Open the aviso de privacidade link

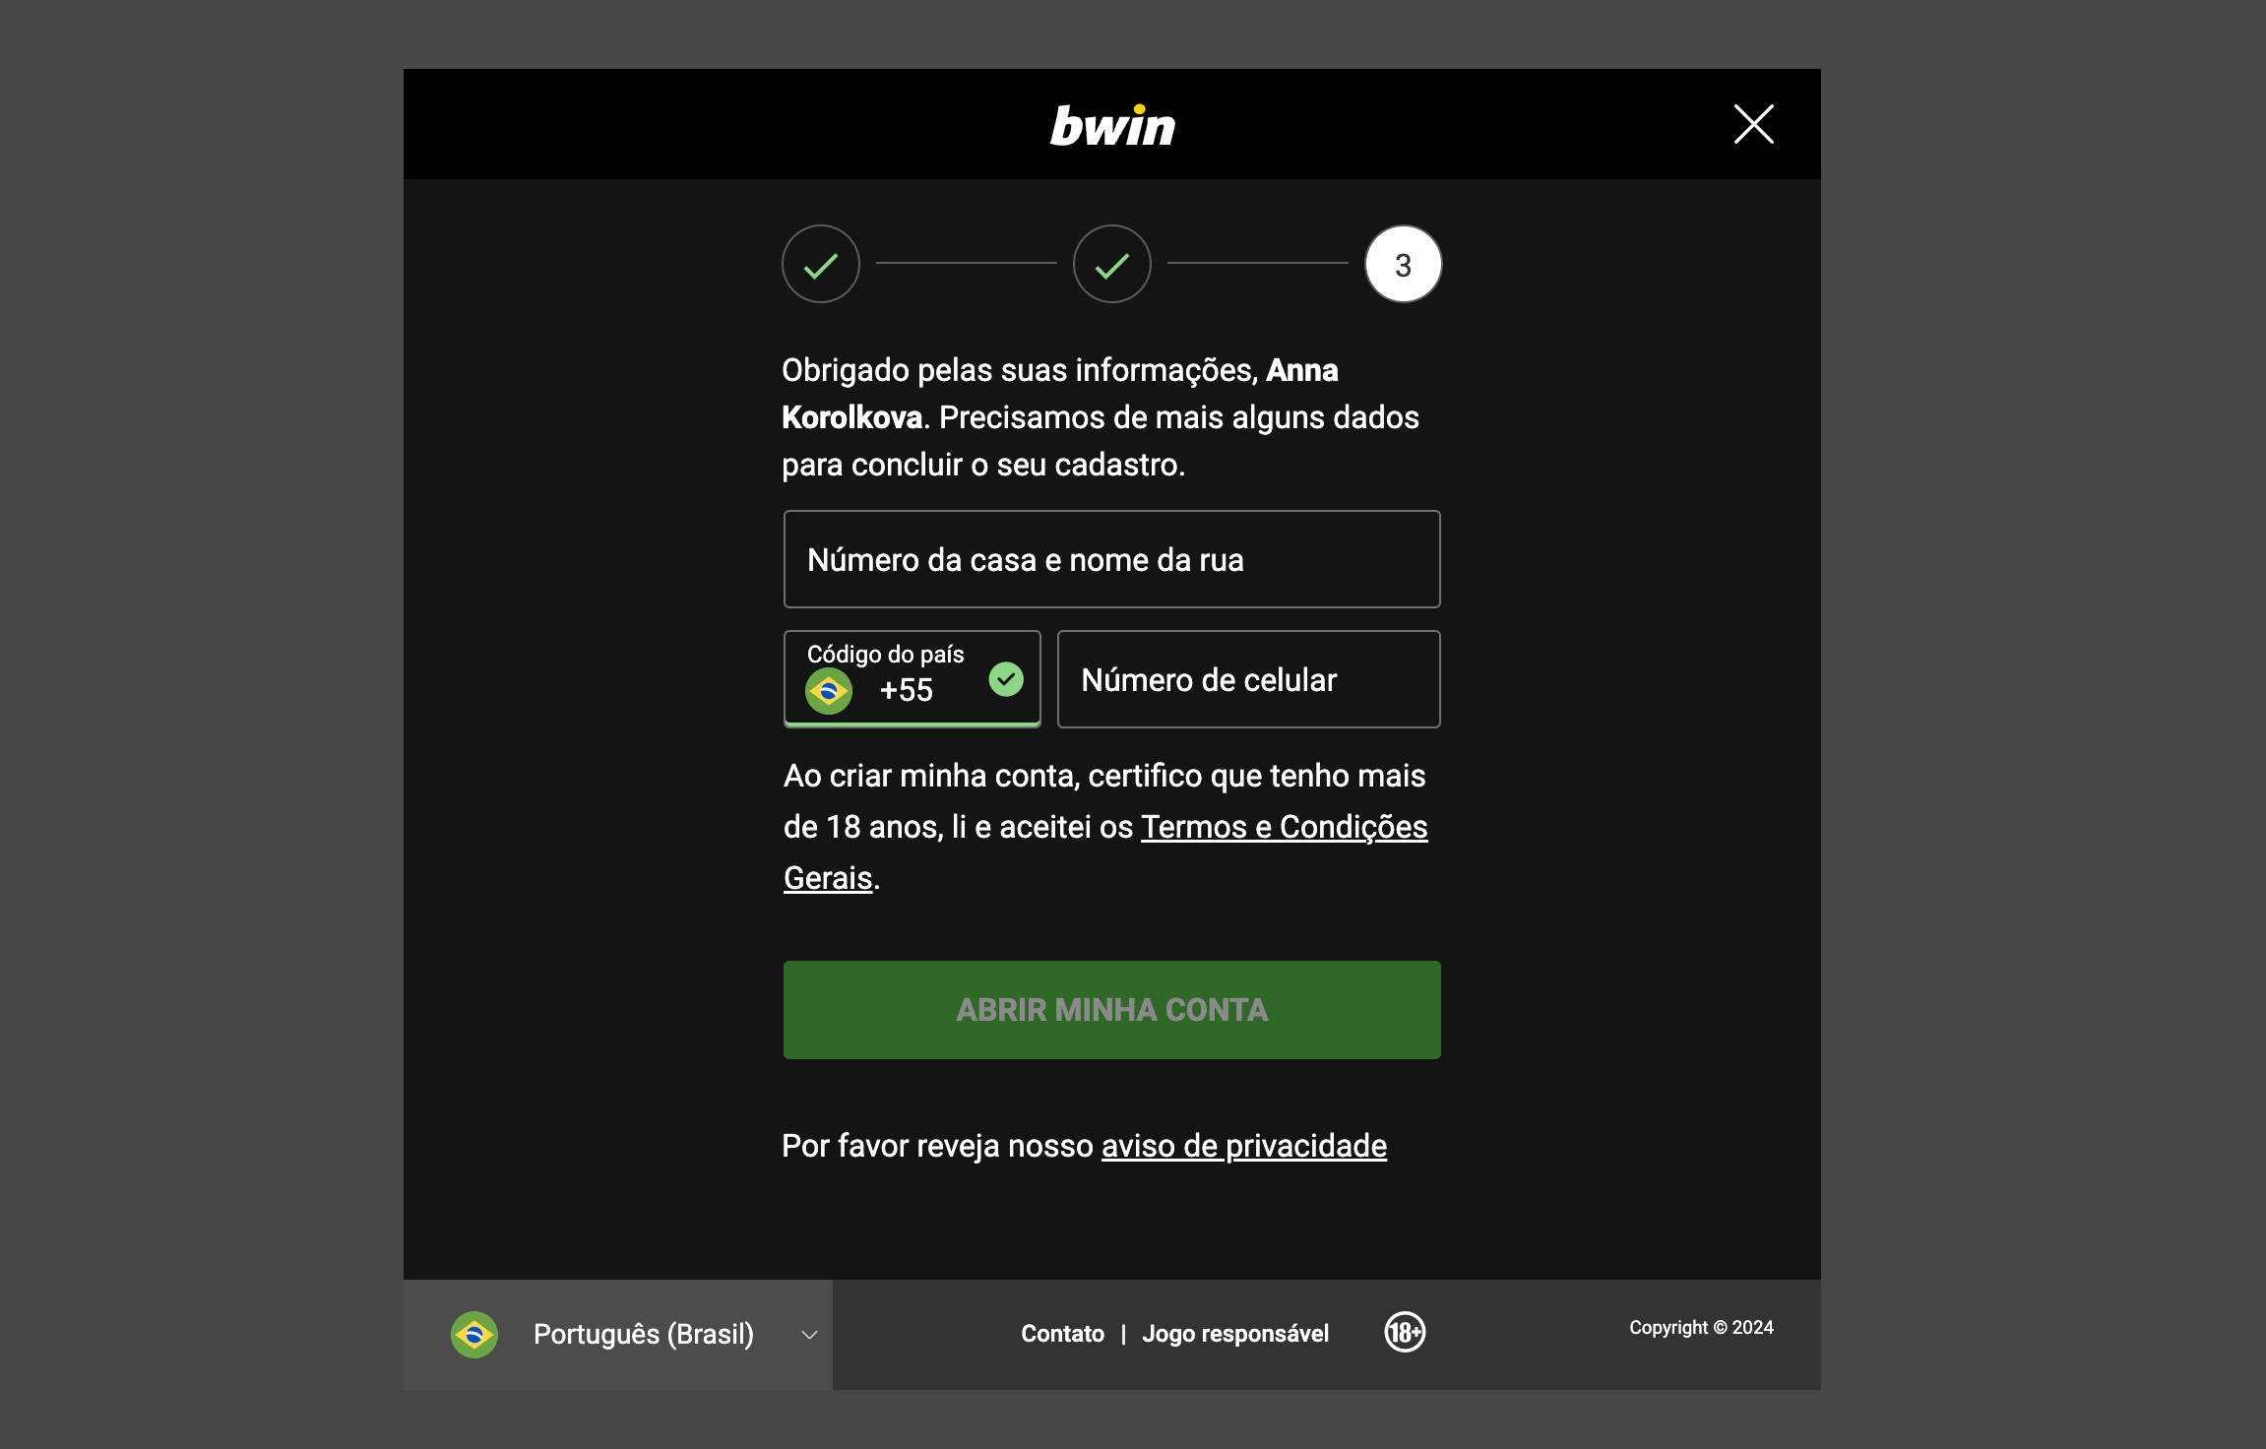(x=1244, y=1146)
